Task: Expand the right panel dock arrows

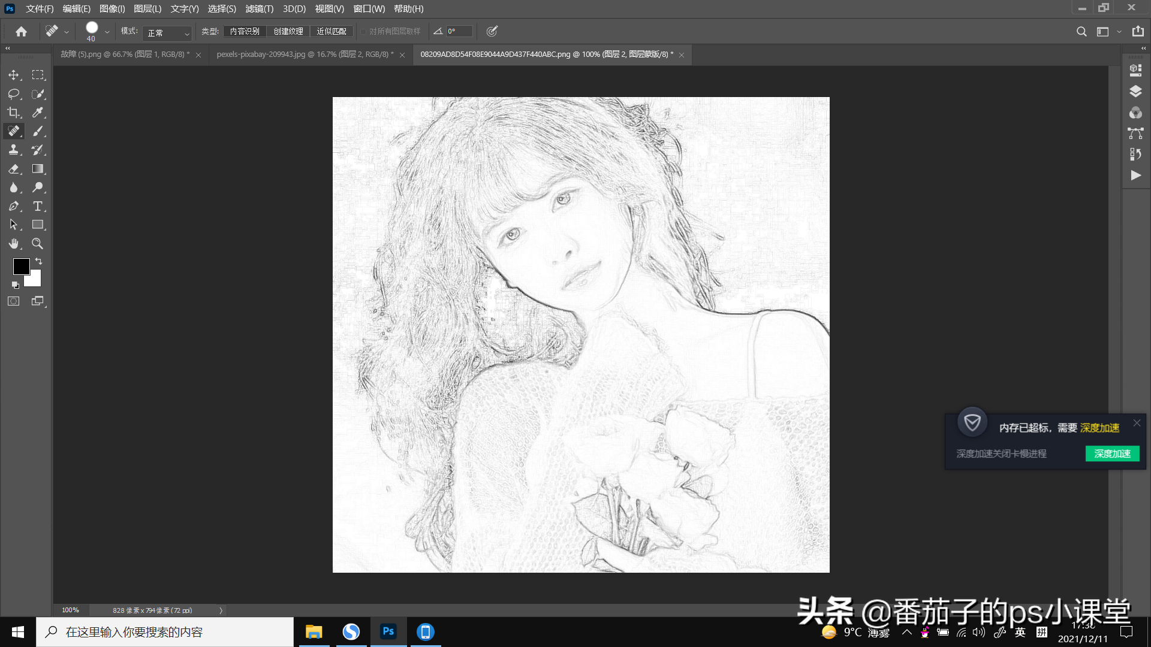Action: pyautogui.click(x=1143, y=48)
